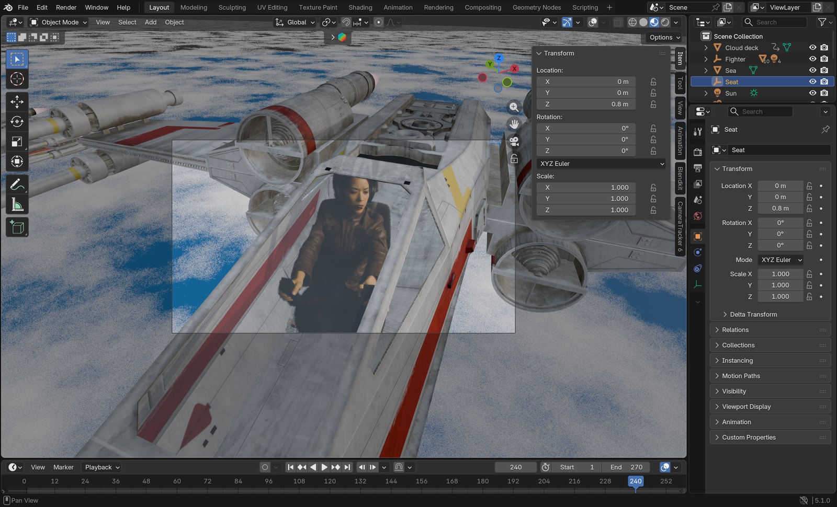Open the Playback popover in timeline
Screen dimensions: 837x507
(x=103, y=467)
